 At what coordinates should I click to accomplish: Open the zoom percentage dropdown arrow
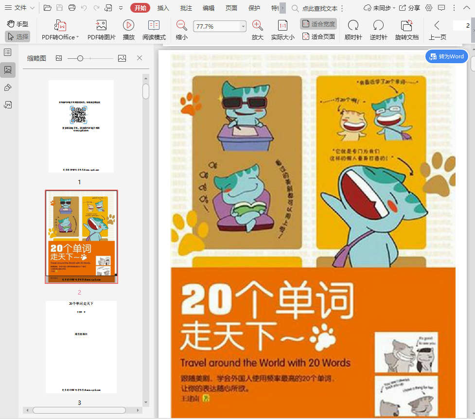click(243, 26)
